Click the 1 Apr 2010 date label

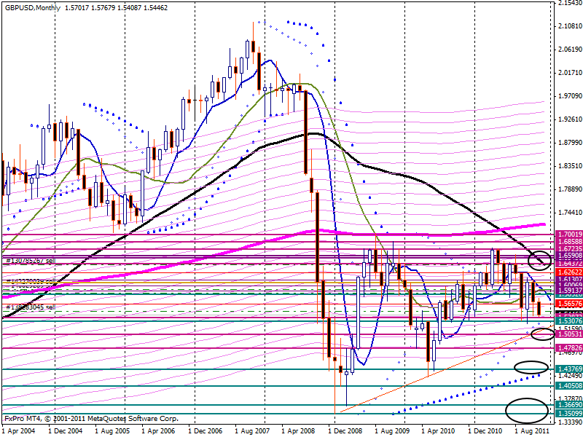click(x=438, y=431)
